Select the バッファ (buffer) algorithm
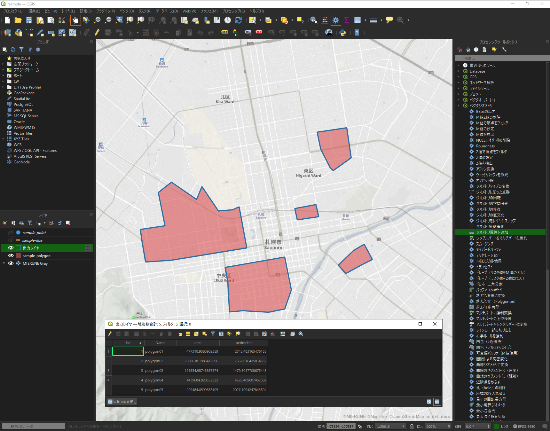The height and width of the screenshot is (431, 550). pos(489,290)
